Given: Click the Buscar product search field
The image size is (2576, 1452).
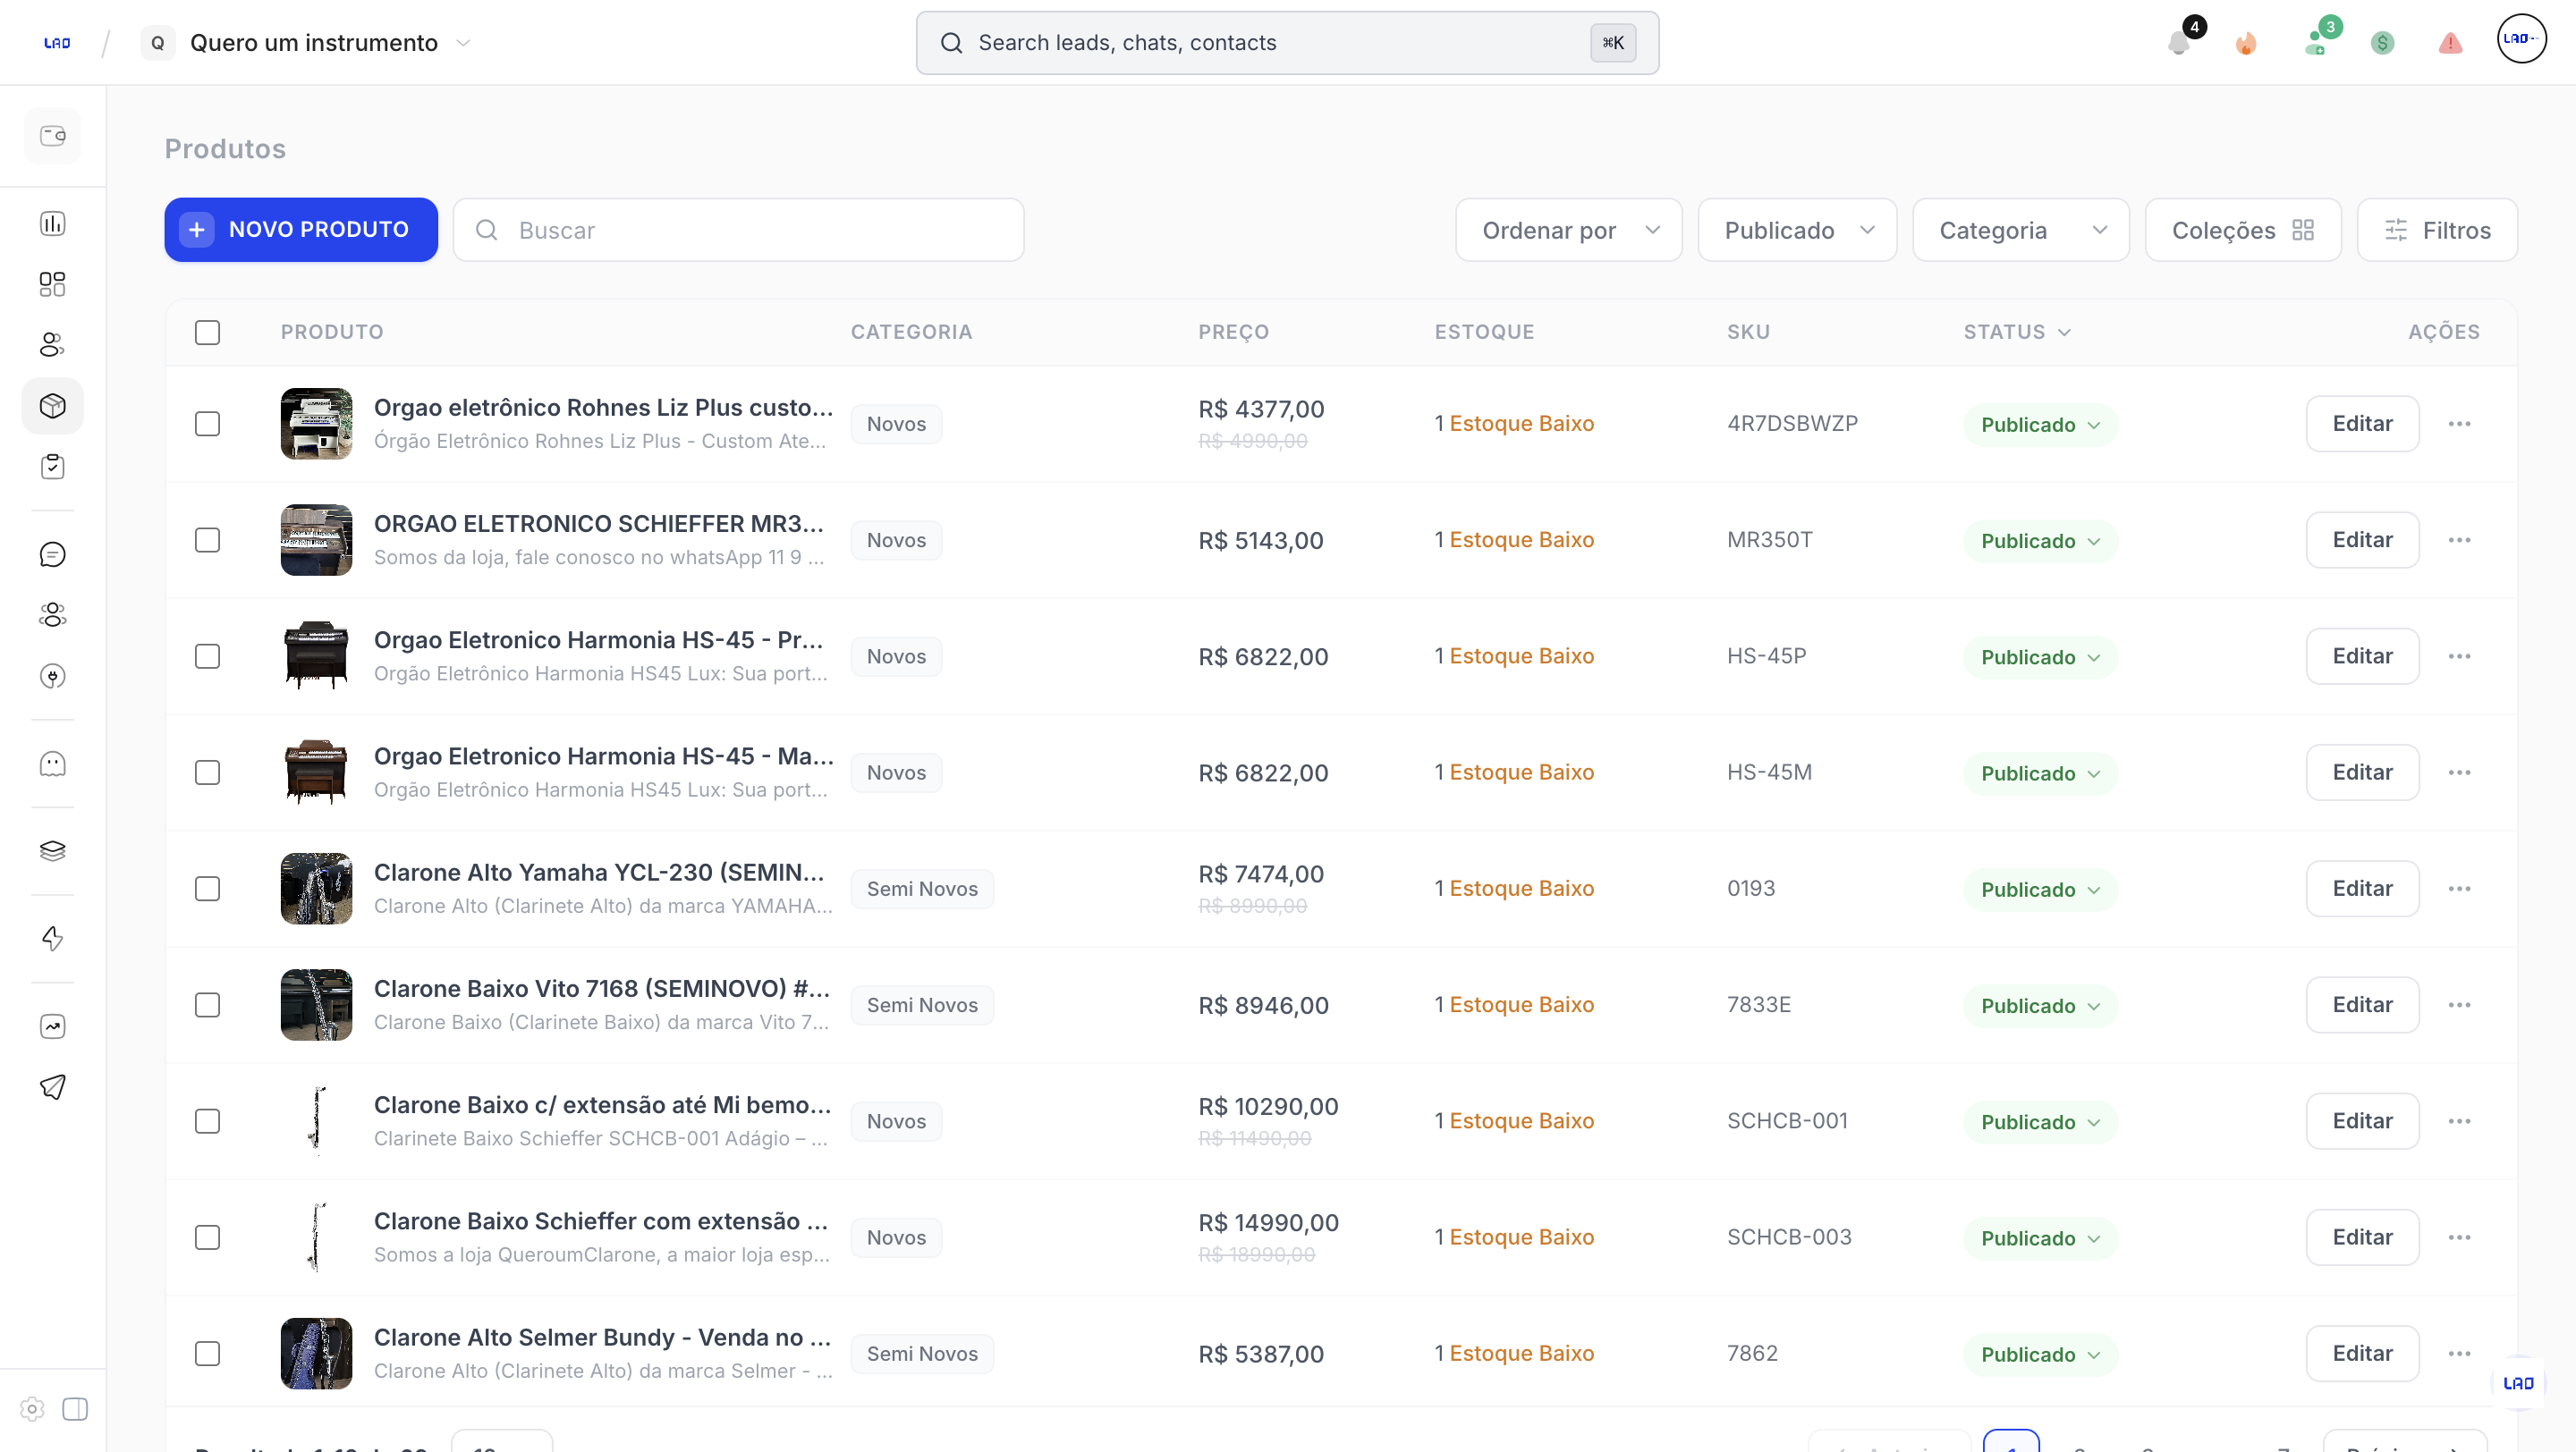Looking at the screenshot, I should coord(738,231).
